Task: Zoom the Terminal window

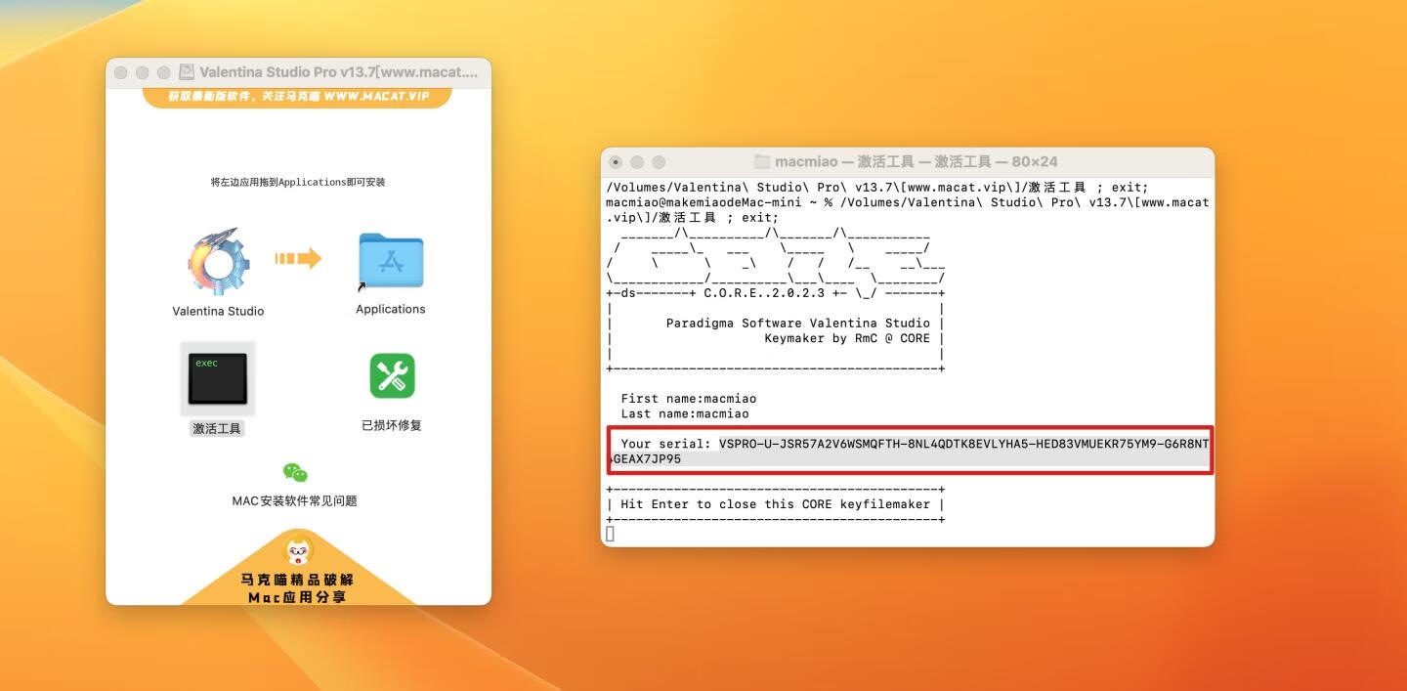Action: (x=659, y=161)
